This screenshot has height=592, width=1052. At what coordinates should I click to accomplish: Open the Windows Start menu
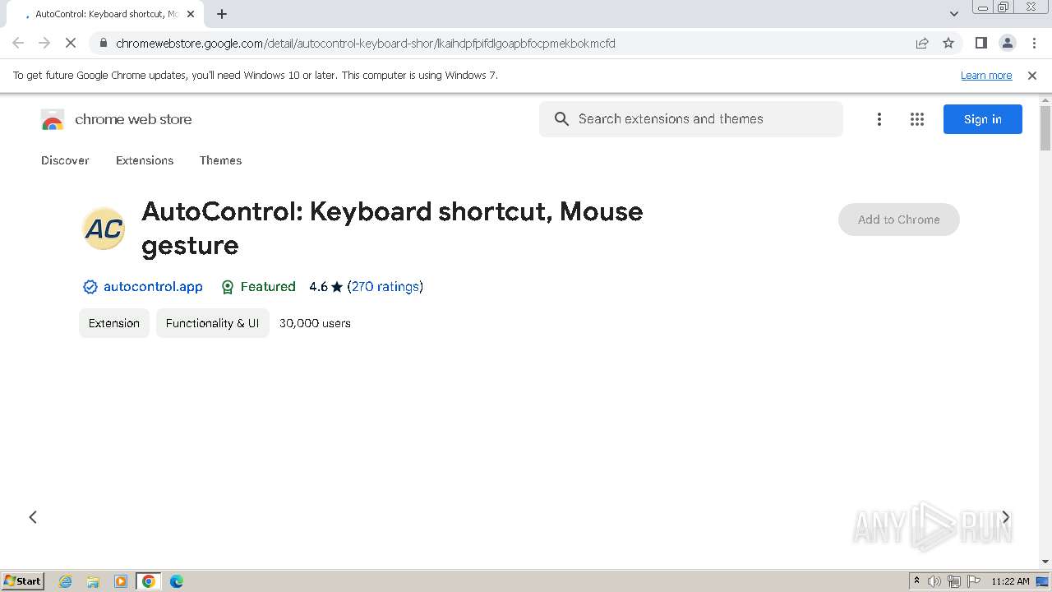point(22,581)
